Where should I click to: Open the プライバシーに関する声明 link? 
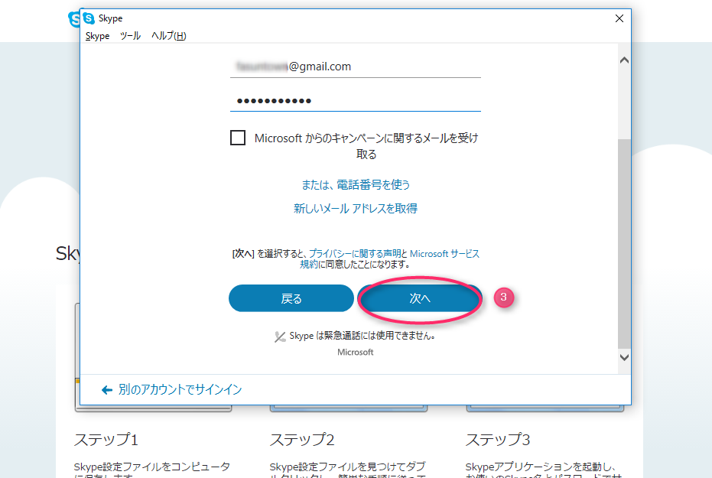[355, 254]
